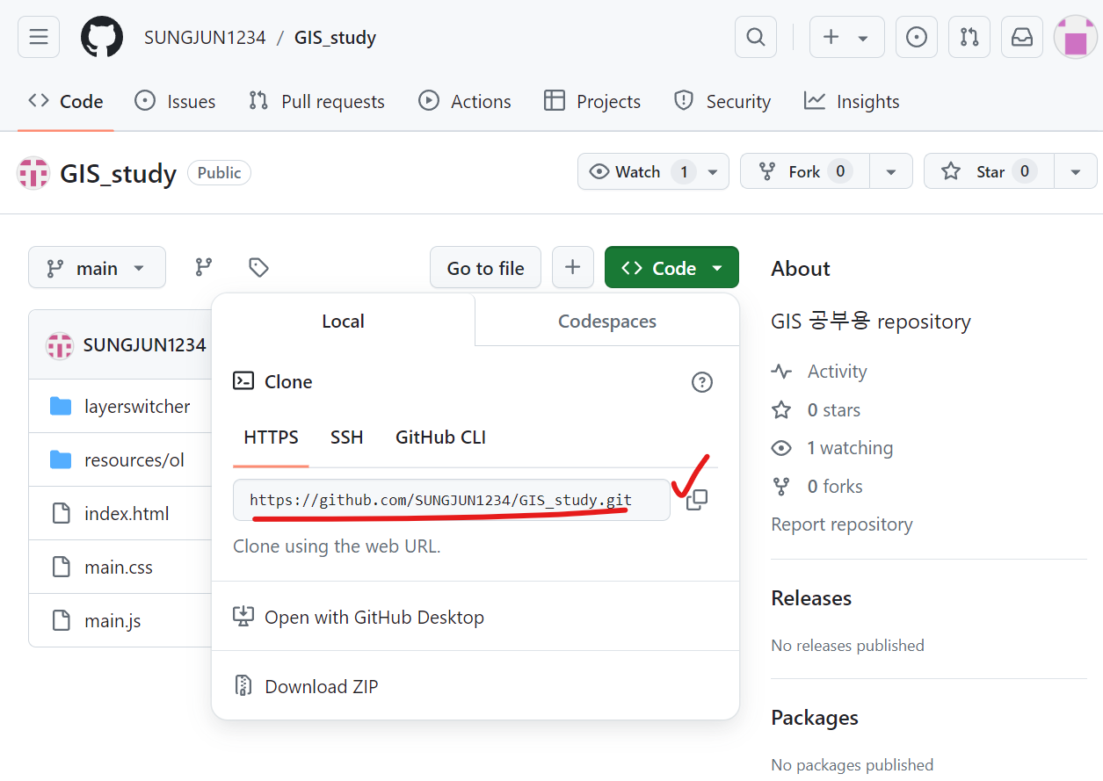Copy the HTTPS clone URL to clipboard

click(x=696, y=500)
